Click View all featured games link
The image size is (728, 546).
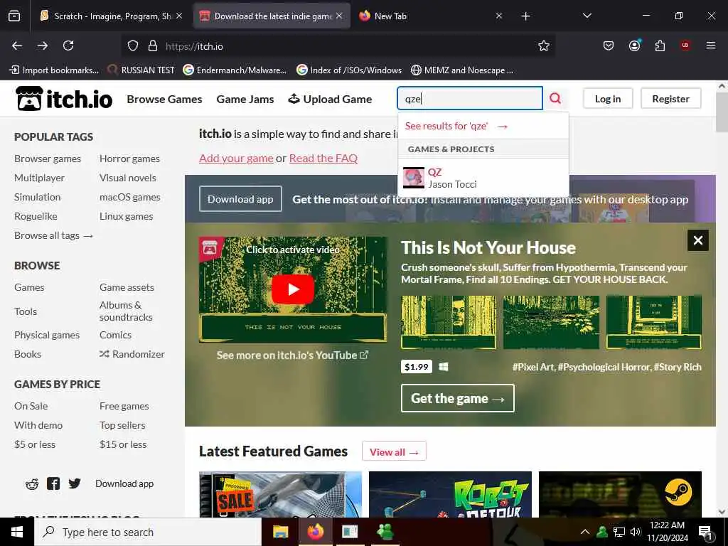[394, 451]
